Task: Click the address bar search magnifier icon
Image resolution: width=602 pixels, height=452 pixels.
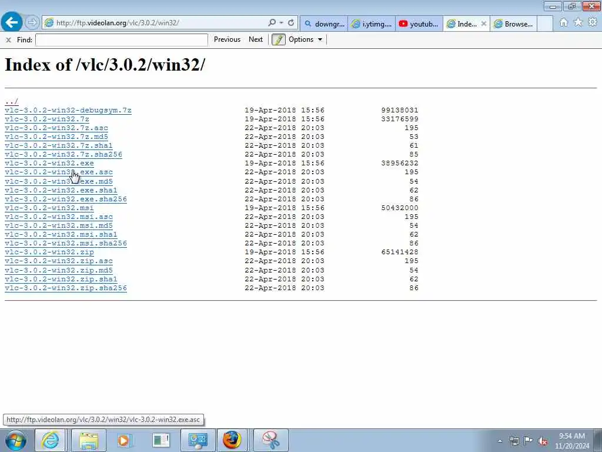Action: (x=272, y=23)
